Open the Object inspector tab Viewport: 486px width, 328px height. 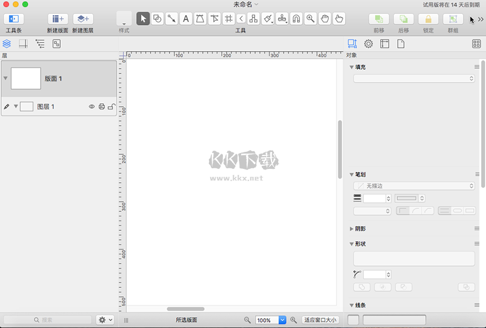pyautogui.click(x=352, y=44)
